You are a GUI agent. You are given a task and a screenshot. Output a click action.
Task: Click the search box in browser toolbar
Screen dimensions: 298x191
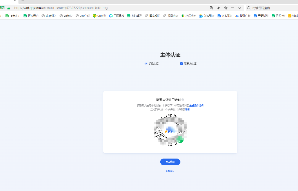tap(271, 8)
